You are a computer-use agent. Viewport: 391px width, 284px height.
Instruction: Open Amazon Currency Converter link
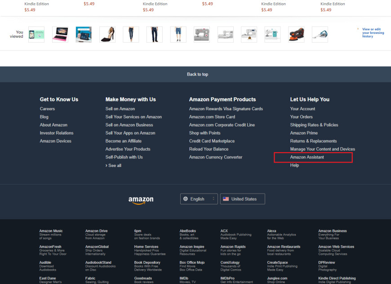click(x=216, y=157)
